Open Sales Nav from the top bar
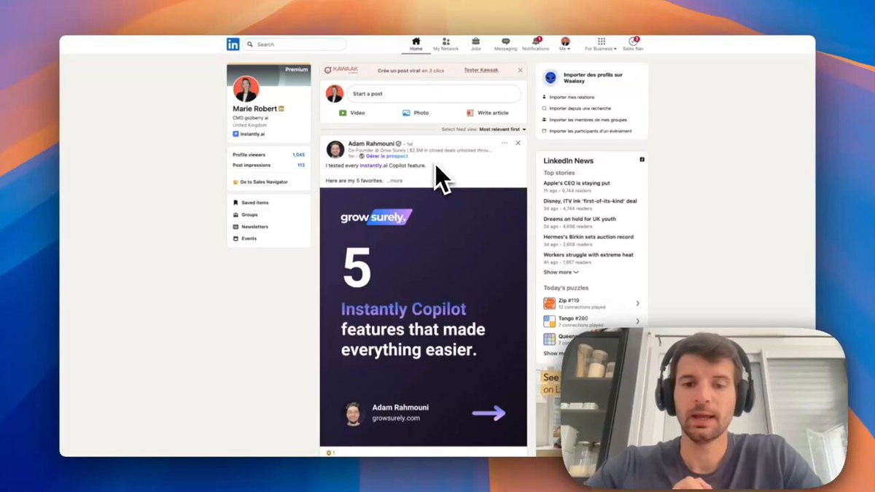Image resolution: width=875 pixels, height=492 pixels. click(x=633, y=44)
